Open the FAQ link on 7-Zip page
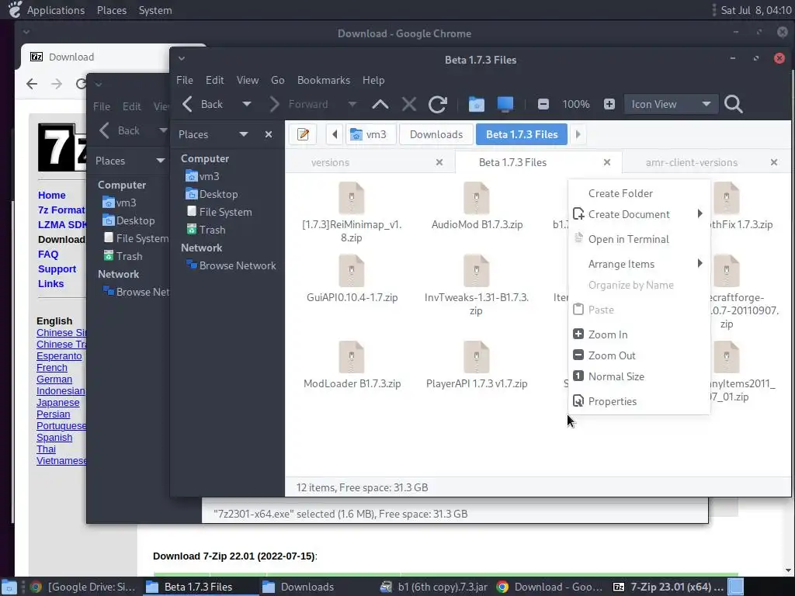This screenshot has width=795, height=596. point(48,255)
